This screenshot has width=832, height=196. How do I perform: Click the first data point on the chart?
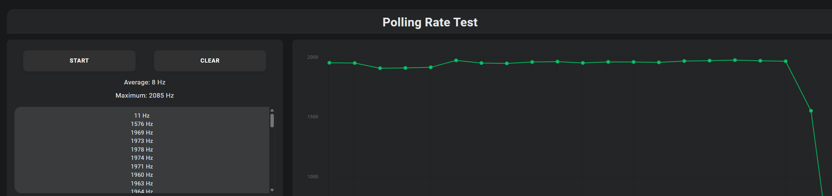click(329, 63)
